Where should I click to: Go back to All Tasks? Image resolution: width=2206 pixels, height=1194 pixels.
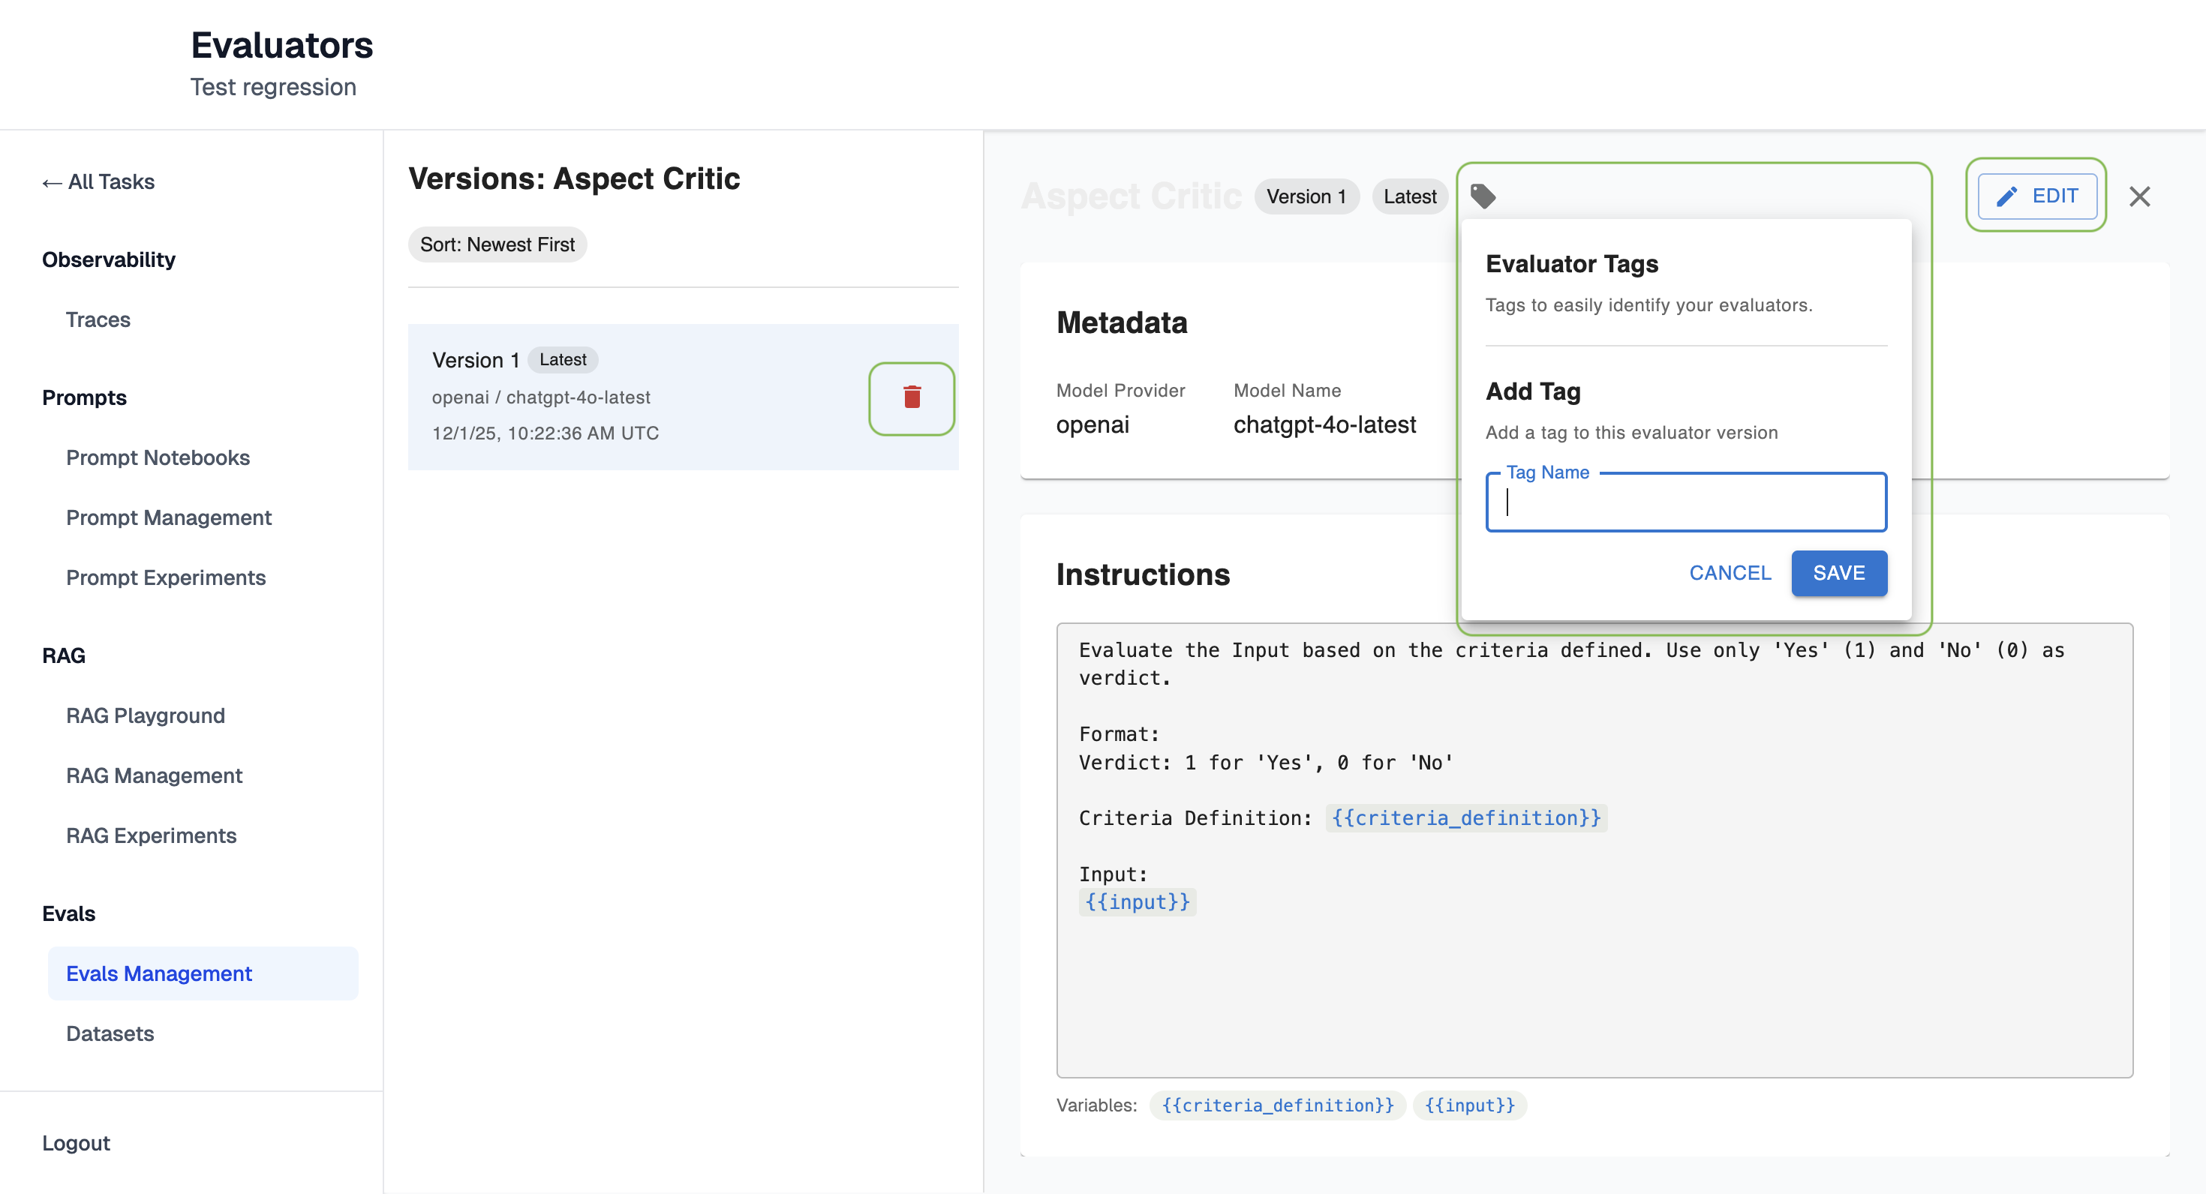click(98, 181)
